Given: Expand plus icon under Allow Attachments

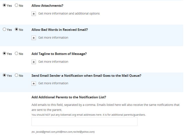Looking at the screenshot, I should (x=34, y=14).
